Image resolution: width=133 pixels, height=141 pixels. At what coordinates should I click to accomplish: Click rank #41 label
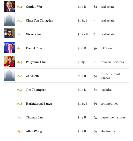20,7
